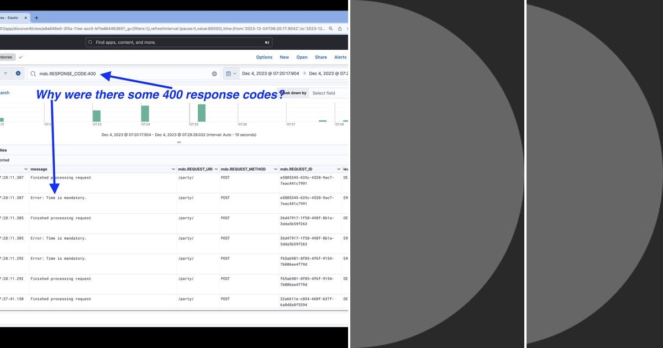Click New in the Discover top menu

tap(284, 57)
